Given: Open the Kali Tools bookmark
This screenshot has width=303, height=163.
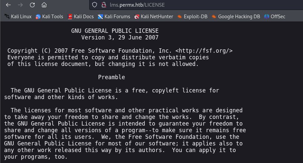Looking at the screenshot, I should click(50, 17).
